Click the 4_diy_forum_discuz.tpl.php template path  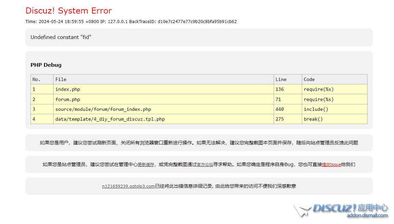click(x=110, y=119)
